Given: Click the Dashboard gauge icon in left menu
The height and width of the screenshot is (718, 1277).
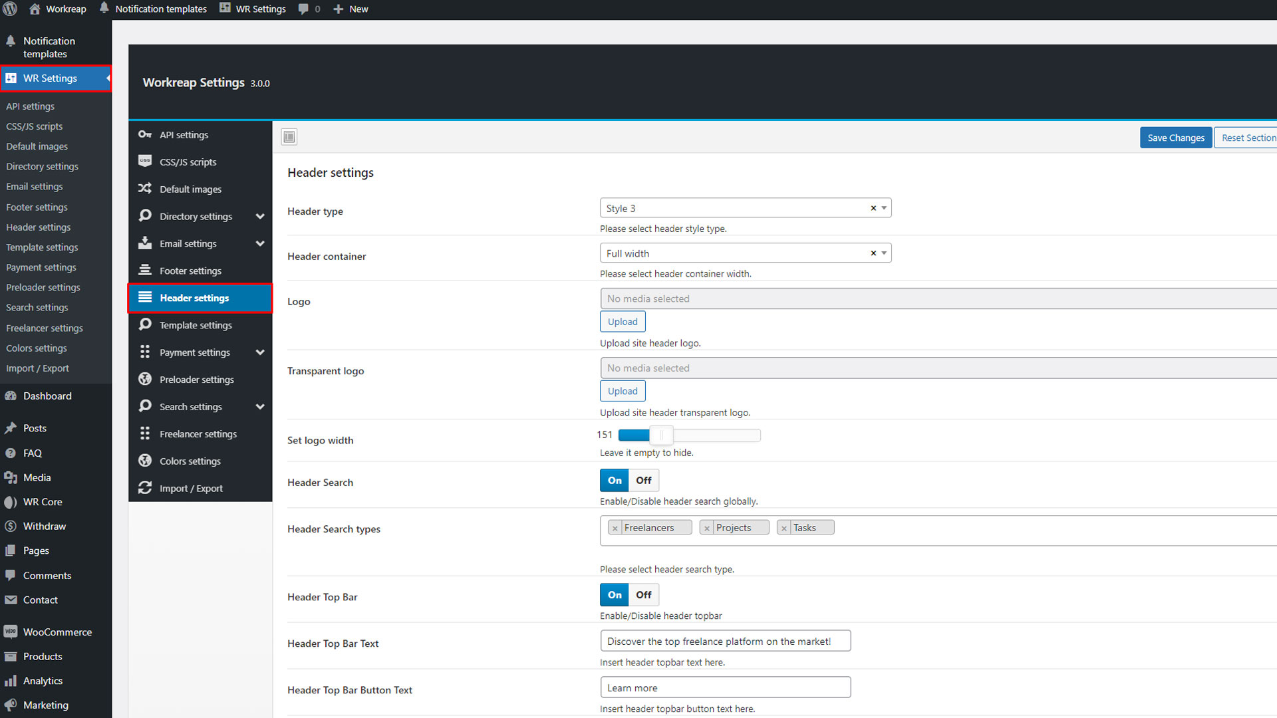Looking at the screenshot, I should point(11,396).
